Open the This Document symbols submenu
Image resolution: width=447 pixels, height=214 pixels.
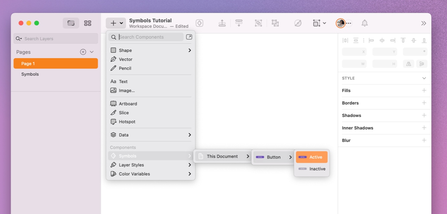point(222,156)
